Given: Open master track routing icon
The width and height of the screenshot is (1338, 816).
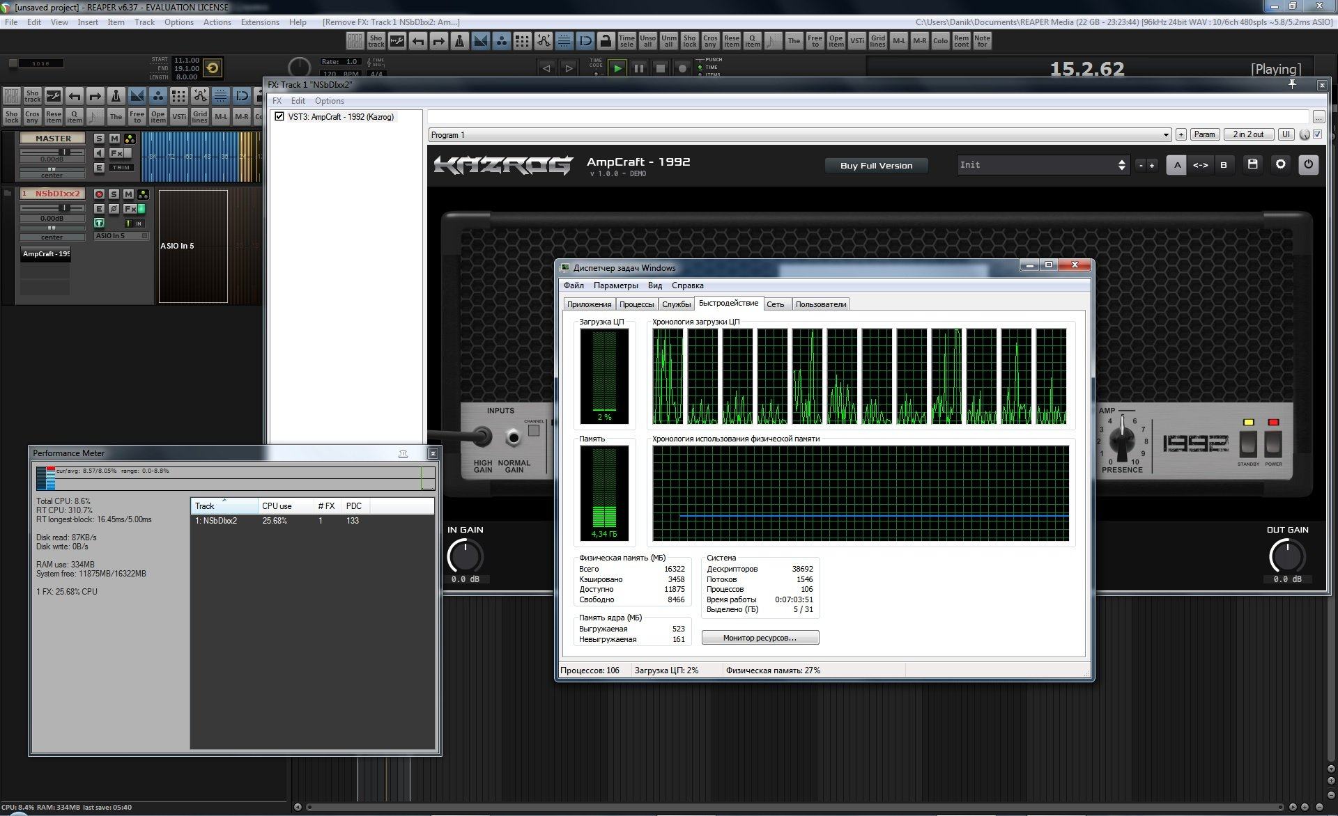Looking at the screenshot, I should 130,139.
